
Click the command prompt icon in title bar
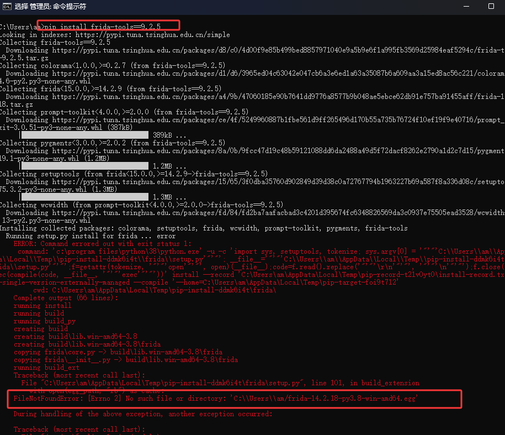click(x=7, y=7)
